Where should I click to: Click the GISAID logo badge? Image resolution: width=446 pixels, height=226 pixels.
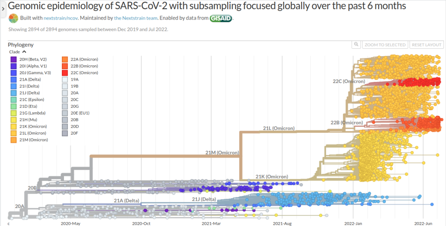click(x=221, y=18)
